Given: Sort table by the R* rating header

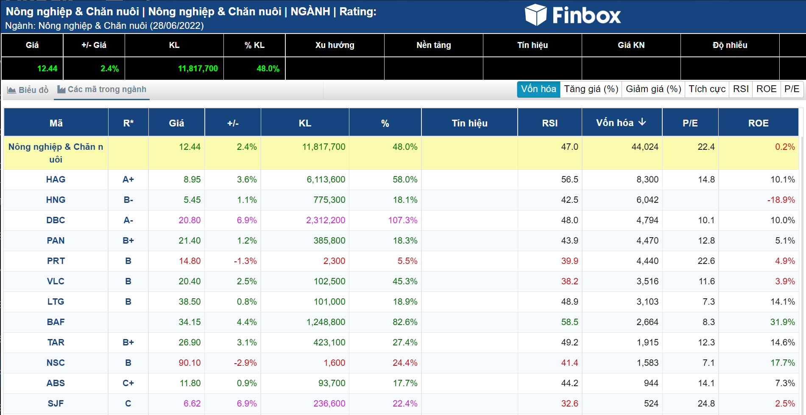Looking at the screenshot, I should click(128, 123).
